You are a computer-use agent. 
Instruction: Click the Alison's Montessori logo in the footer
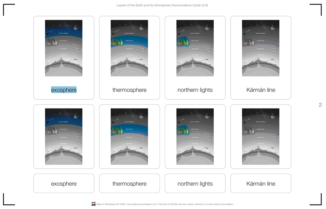[93, 204]
